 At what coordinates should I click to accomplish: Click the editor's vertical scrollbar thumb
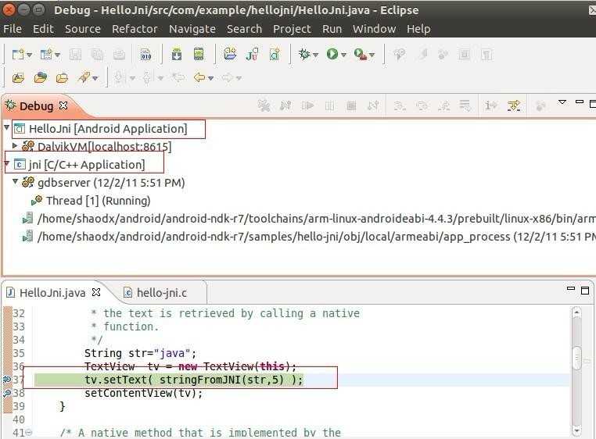point(577,357)
